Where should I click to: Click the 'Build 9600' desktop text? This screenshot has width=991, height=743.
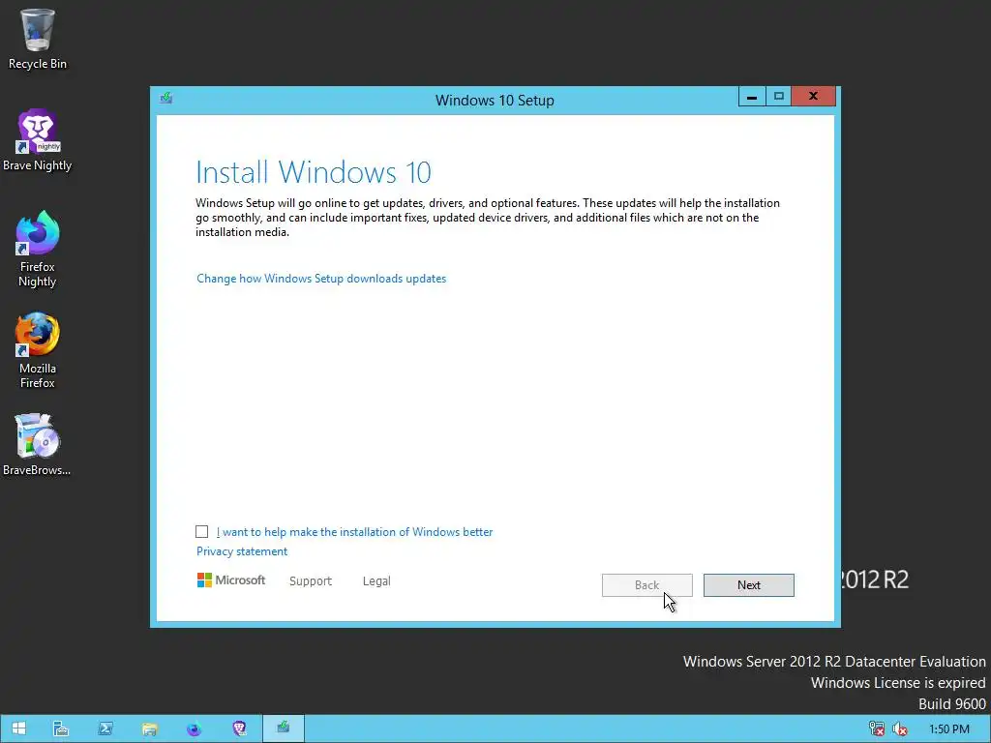click(x=952, y=704)
